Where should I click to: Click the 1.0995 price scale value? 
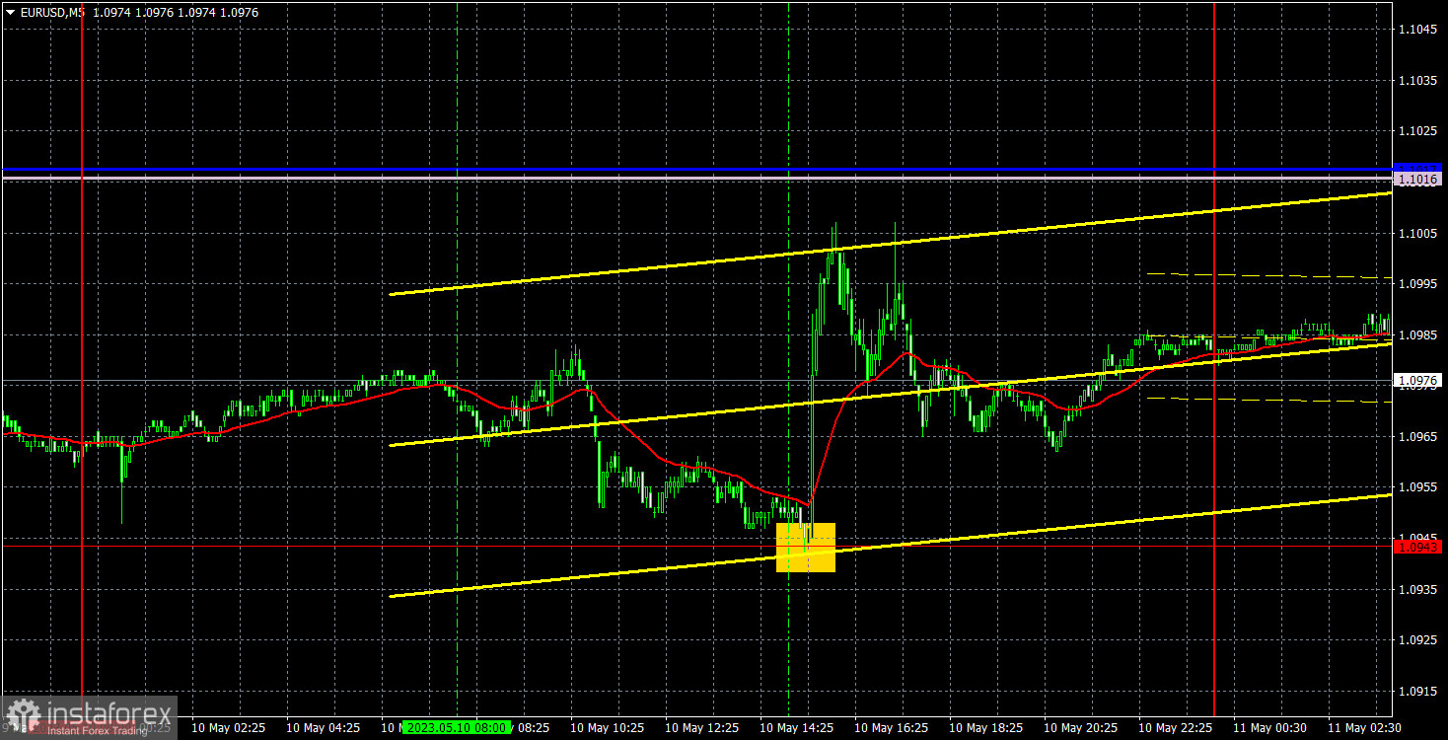coord(1417,284)
